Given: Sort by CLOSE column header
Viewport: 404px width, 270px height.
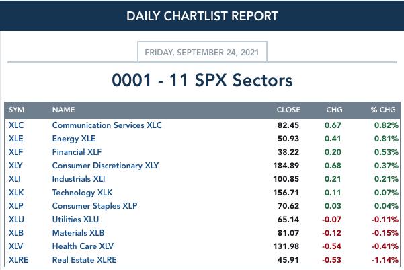Looking at the screenshot, I should point(288,110).
